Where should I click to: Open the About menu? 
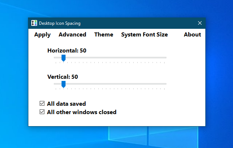[193, 35]
